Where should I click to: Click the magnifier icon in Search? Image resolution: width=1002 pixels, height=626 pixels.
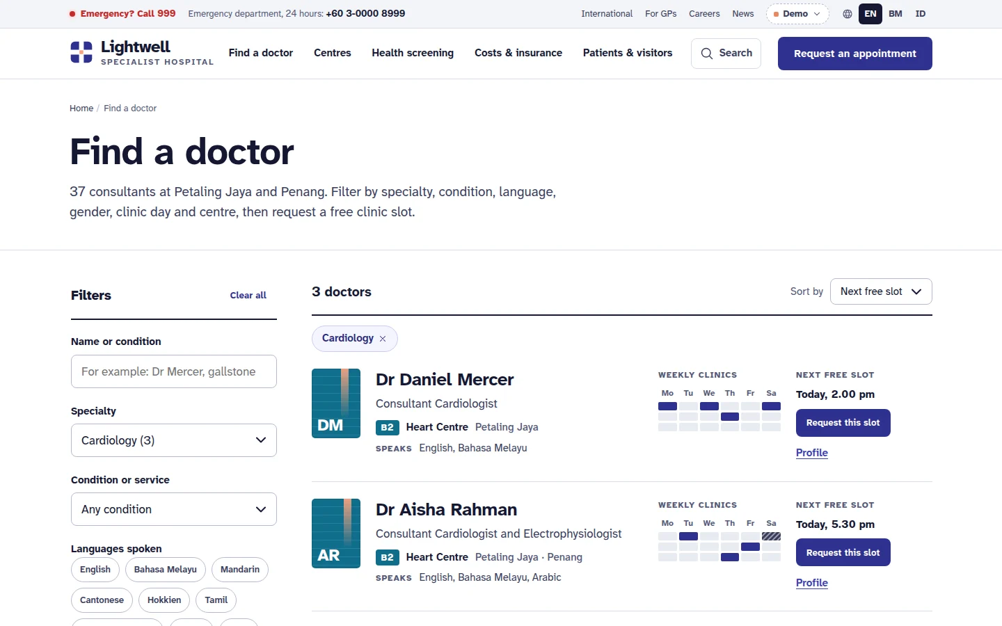click(x=707, y=54)
